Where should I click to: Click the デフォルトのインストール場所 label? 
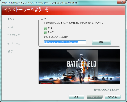coord(56,37)
